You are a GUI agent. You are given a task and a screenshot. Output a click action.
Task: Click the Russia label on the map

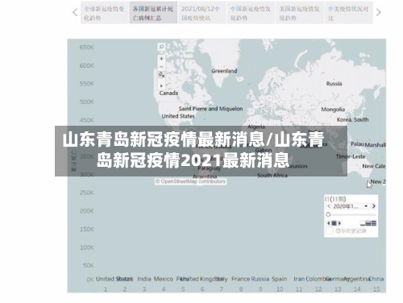[x=334, y=84]
